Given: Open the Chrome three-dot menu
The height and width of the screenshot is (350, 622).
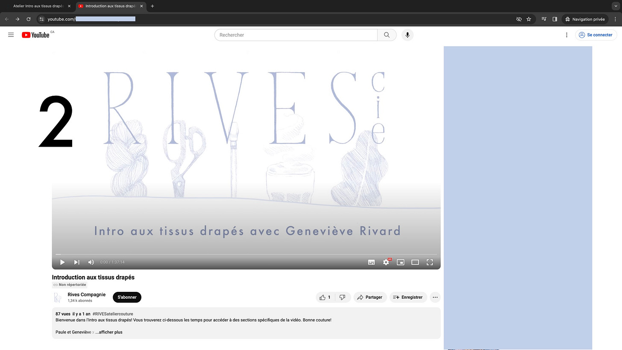Looking at the screenshot, I should (615, 19).
